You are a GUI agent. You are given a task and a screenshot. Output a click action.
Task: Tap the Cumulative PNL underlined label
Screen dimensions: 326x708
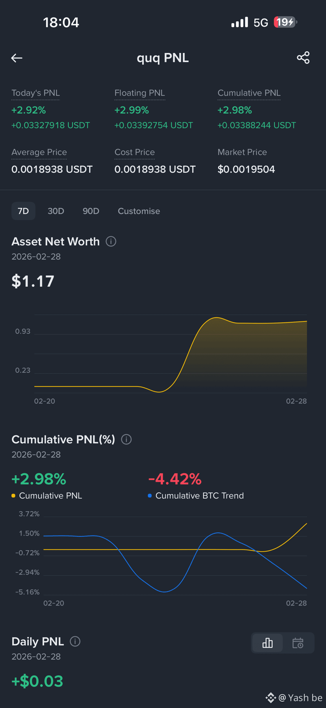(249, 93)
